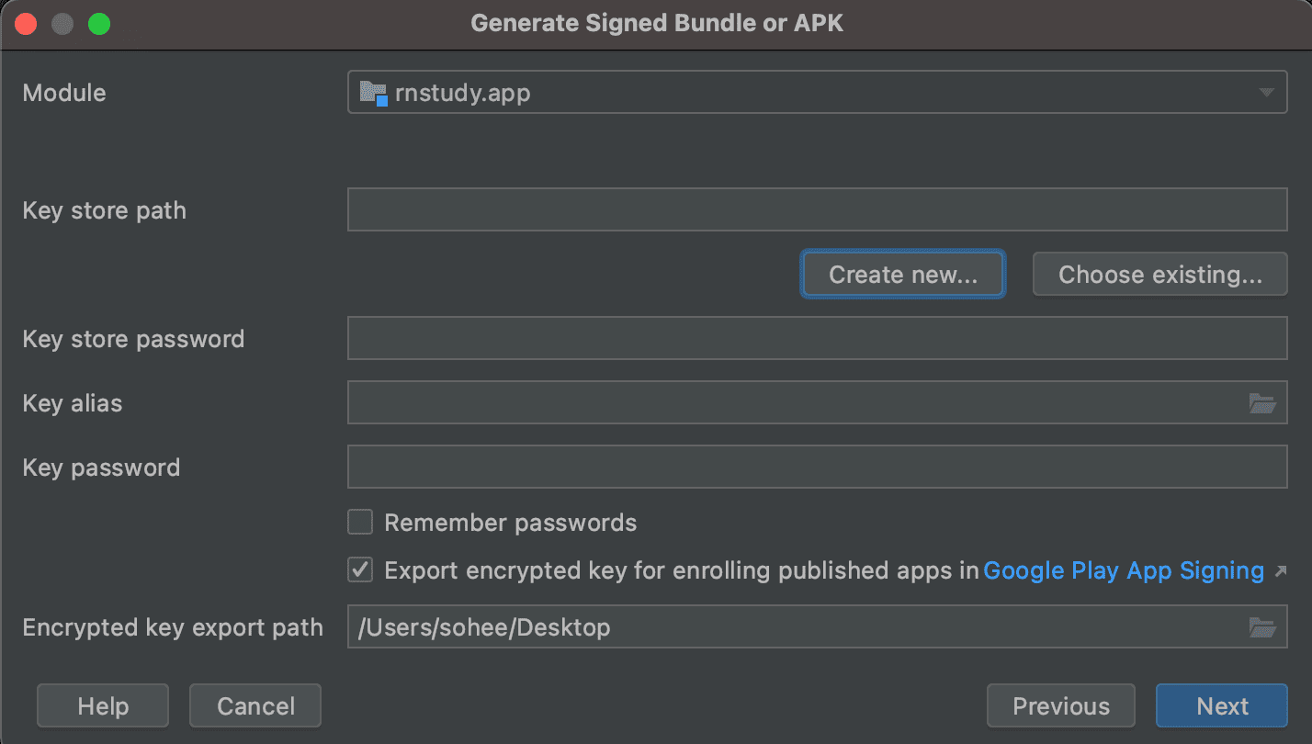Select the Key alias text field
Viewport: 1312px width, 744px height.
(790, 403)
